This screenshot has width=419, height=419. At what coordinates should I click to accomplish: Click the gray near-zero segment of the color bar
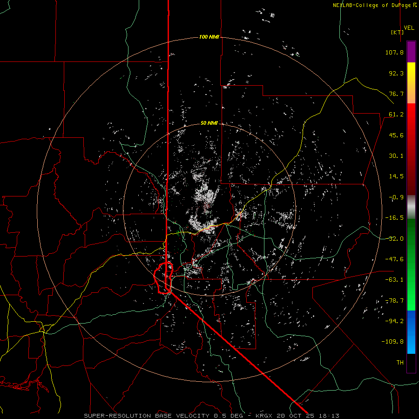(x=411, y=207)
